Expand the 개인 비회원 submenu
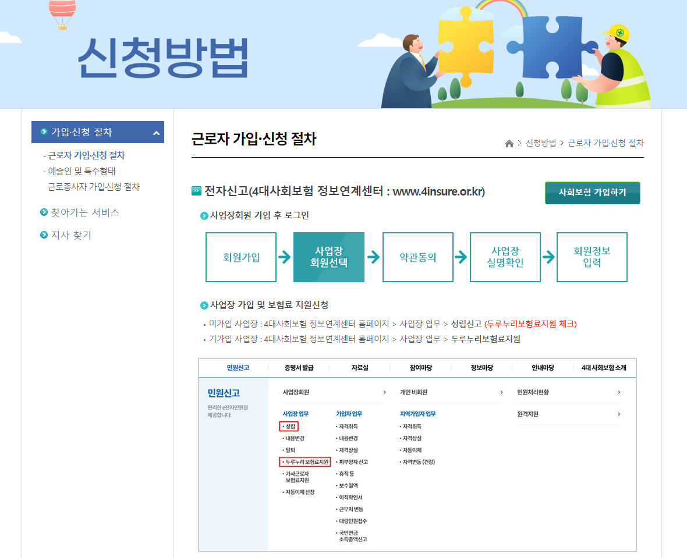This screenshot has height=558, width=687. tap(502, 392)
